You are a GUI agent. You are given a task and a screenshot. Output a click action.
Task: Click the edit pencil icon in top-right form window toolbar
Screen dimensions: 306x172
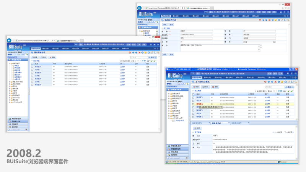[282, 20]
